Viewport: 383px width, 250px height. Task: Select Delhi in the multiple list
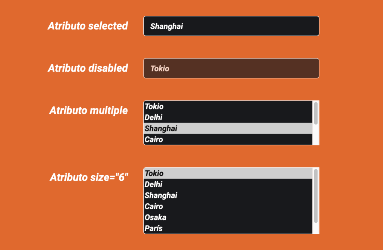tap(228, 117)
